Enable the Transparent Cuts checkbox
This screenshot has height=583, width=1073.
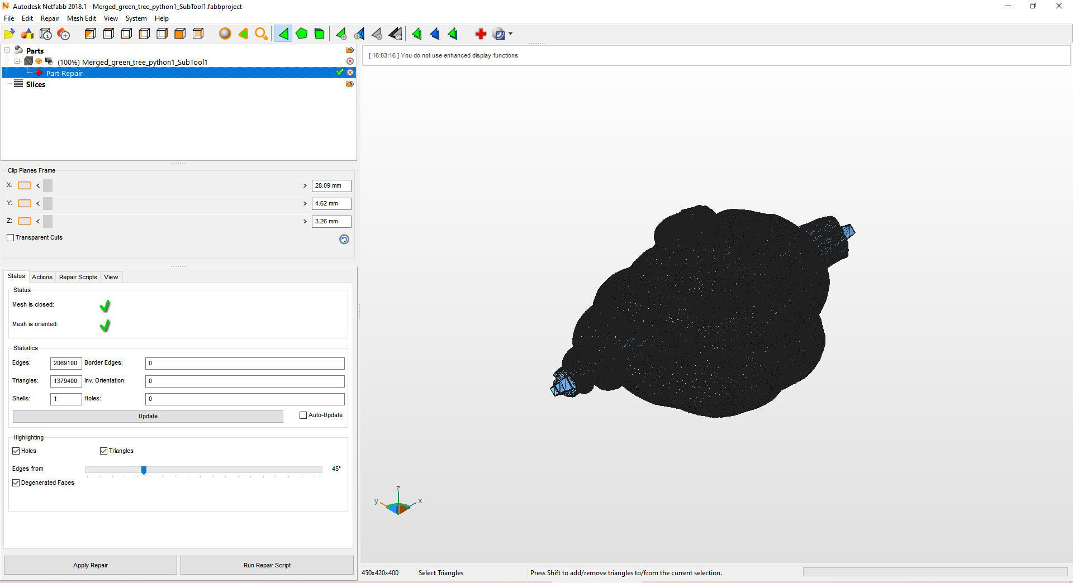10,237
